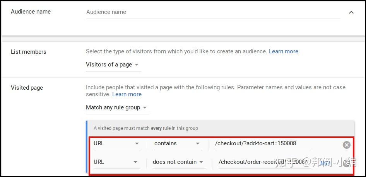Image resolution: width=366 pixels, height=177 pixels.
Task: Collapse the Audience name section
Action: click(x=351, y=12)
